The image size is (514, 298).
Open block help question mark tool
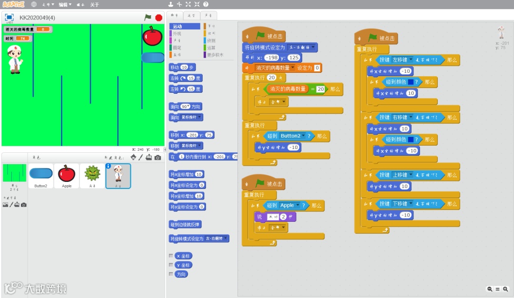pyautogui.click(x=206, y=4)
